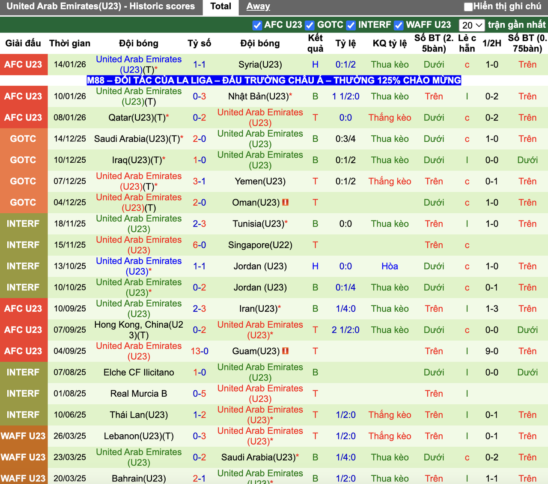Open the Hong Kong, China(U23)(T) team link
Image resolution: width=548 pixels, height=484 pixels.
point(139,330)
